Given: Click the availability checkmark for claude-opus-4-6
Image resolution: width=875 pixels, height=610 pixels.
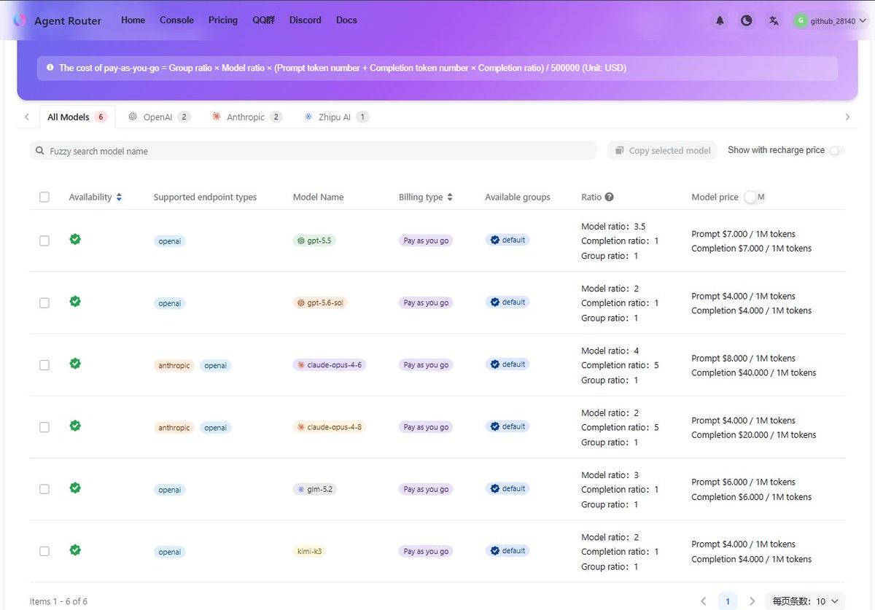Looking at the screenshot, I should pos(75,364).
